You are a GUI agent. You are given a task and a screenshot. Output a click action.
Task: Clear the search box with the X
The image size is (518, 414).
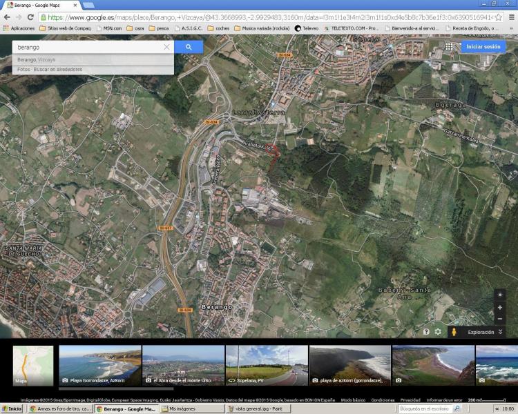[166, 47]
